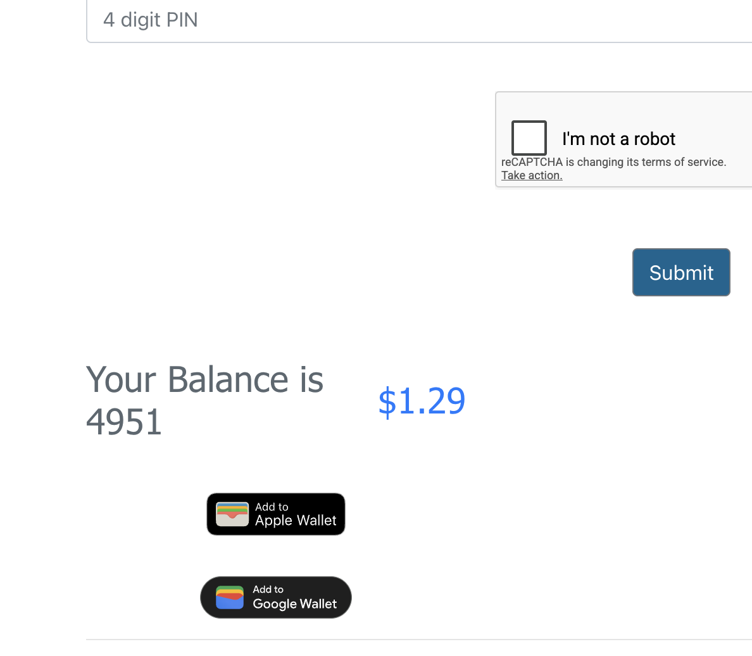The width and height of the screenshot is (752, 656).
Task: Click the Google Wallet colorful icon
Action: click(x=229, y=597)
